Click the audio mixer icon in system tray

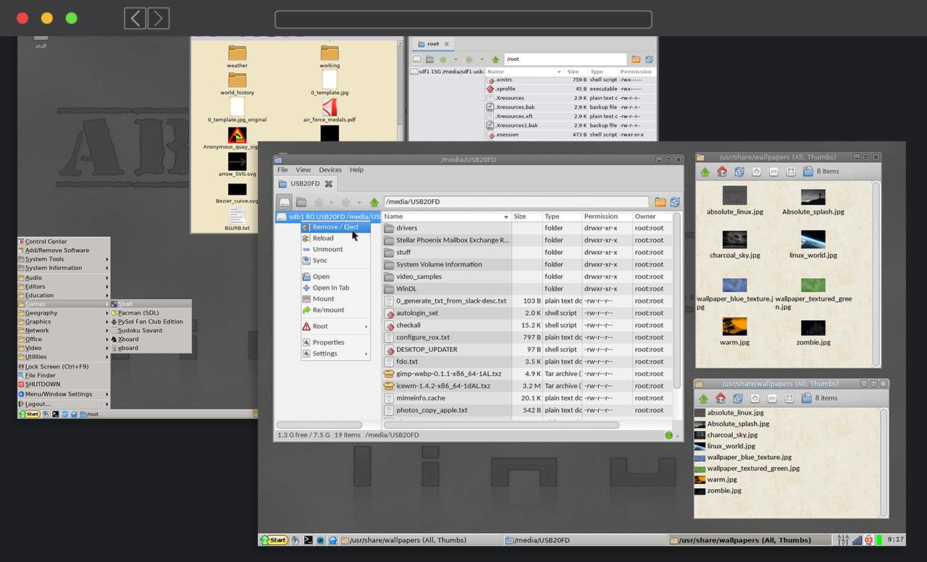click(843, 540)
